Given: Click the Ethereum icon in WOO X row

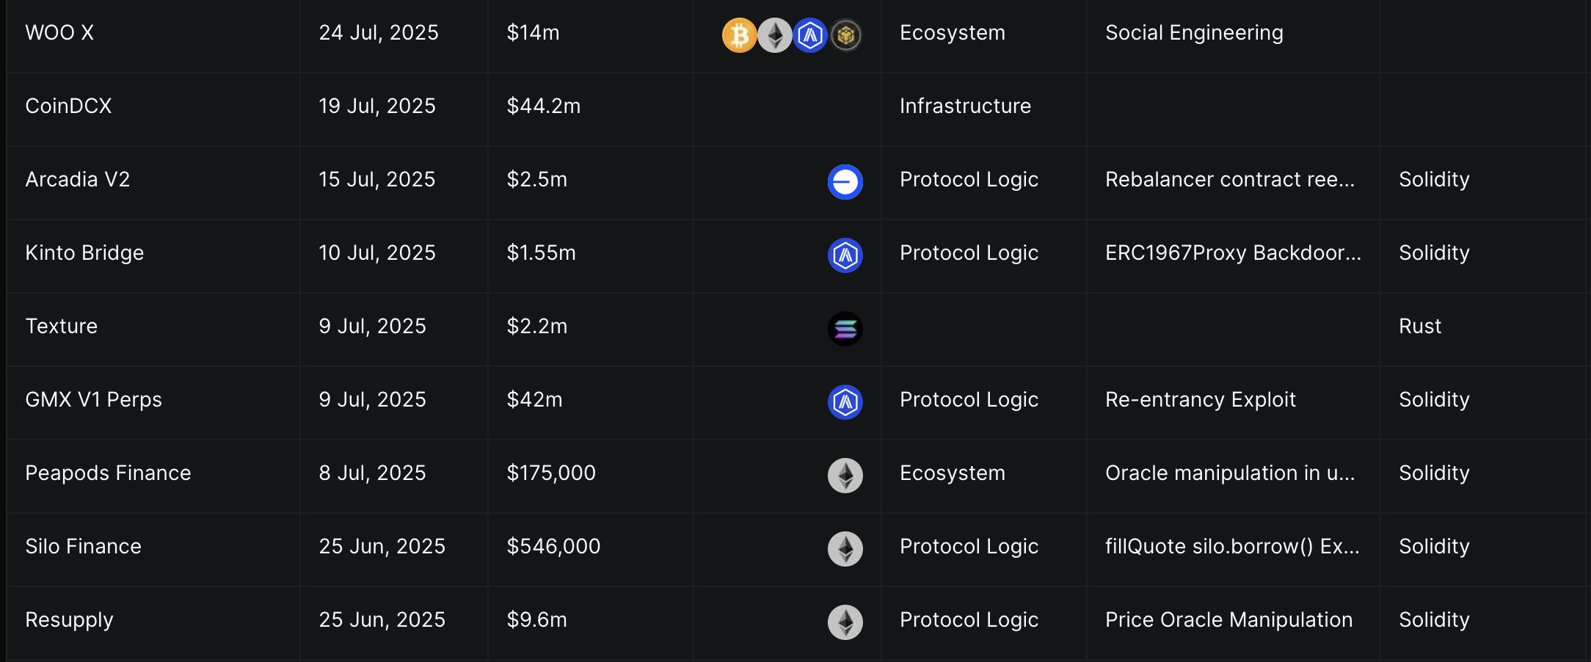Looking at the screenshot, I should [x=774, y=35].
